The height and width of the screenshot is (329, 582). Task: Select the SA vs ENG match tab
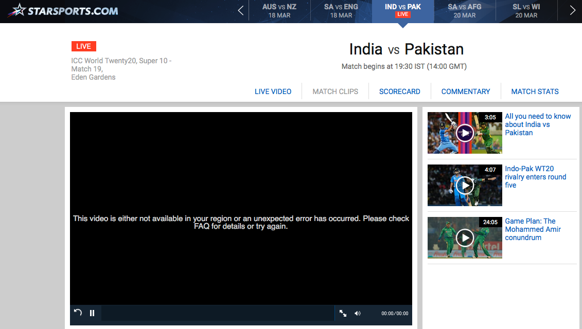click(x=341, y=11)
